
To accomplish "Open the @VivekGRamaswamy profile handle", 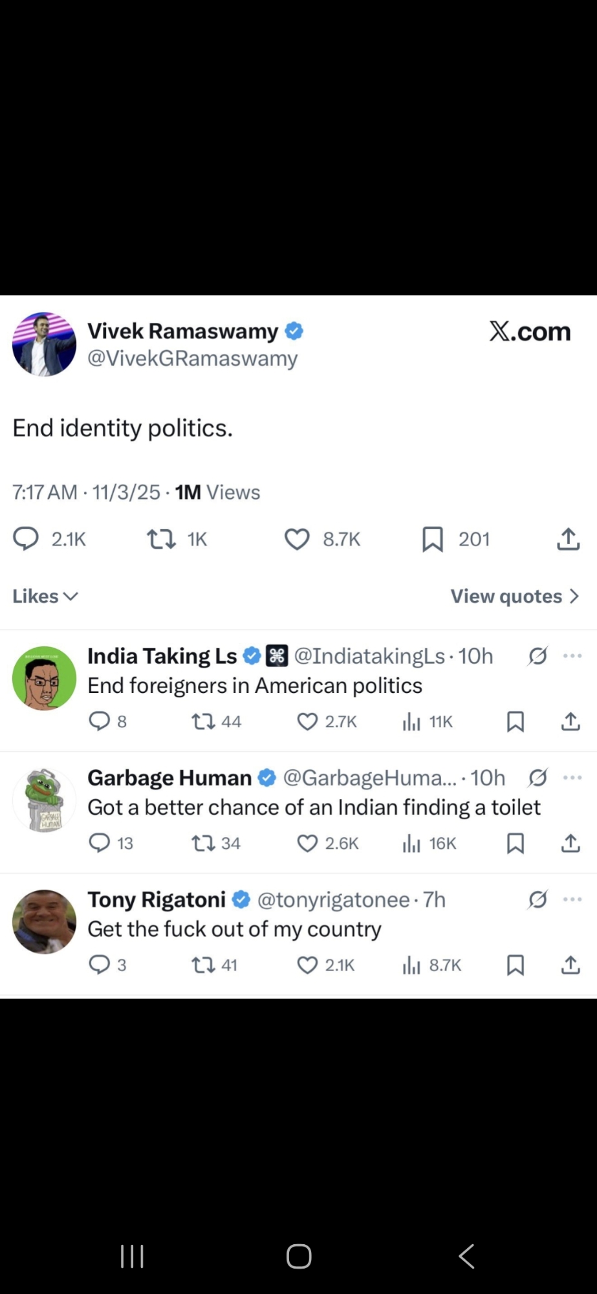I will point(193,358).
